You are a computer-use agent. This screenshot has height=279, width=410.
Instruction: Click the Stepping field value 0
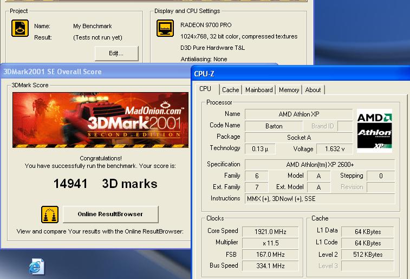[381, 176]
